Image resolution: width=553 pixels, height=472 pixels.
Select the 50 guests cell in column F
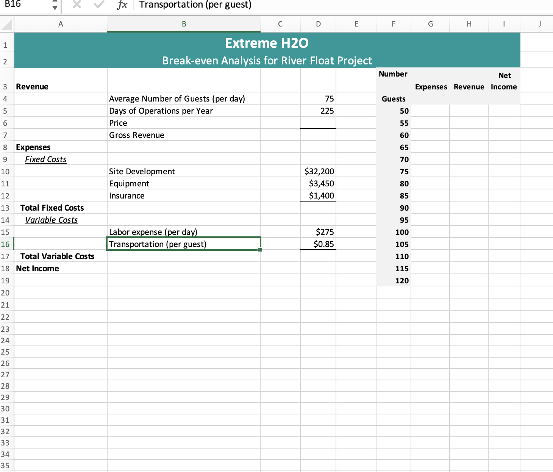tap(393, 111)
